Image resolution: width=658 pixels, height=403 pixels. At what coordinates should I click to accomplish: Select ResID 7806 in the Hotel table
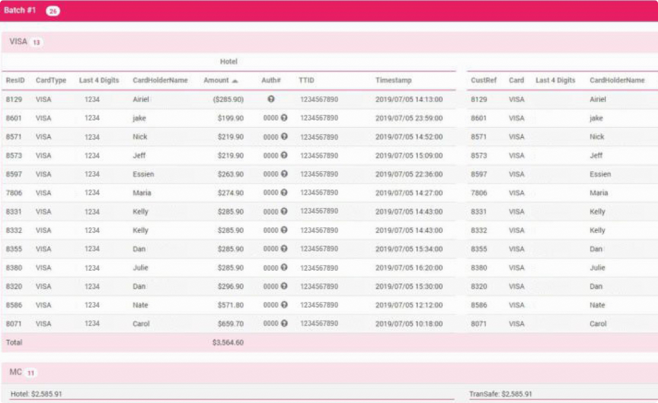tap(14, 193)
